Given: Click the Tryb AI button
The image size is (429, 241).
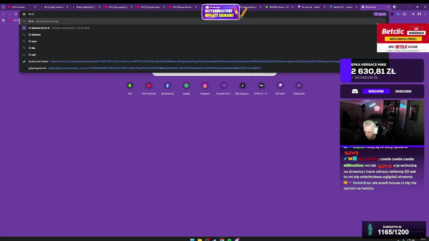Looking at the screenshot, I should coord(380,14).
